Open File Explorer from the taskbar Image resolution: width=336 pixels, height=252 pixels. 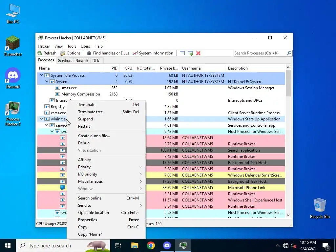pos(135,245)
